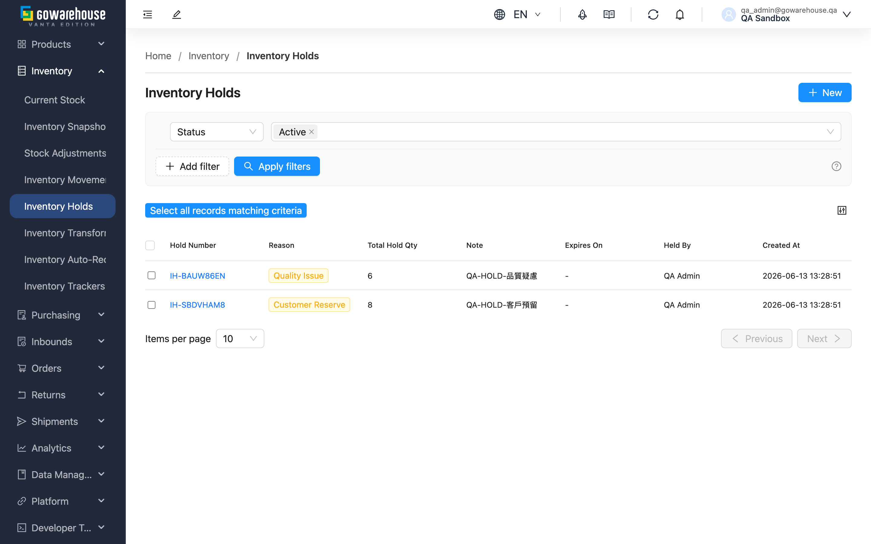The image size is (871, 544).
Task: Click the Developer Tools terminal icon
Action: 21,528
